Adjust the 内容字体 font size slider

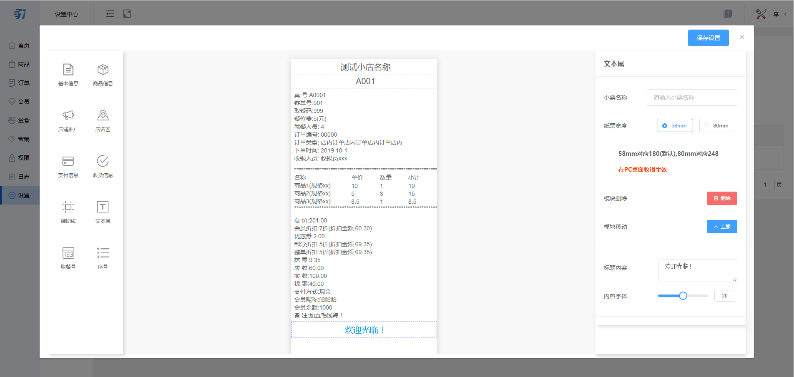[x=683, y=296]
